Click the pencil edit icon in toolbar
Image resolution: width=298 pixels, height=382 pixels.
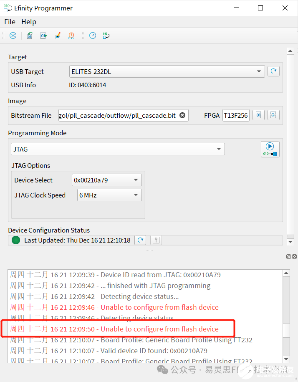(58, 35)
